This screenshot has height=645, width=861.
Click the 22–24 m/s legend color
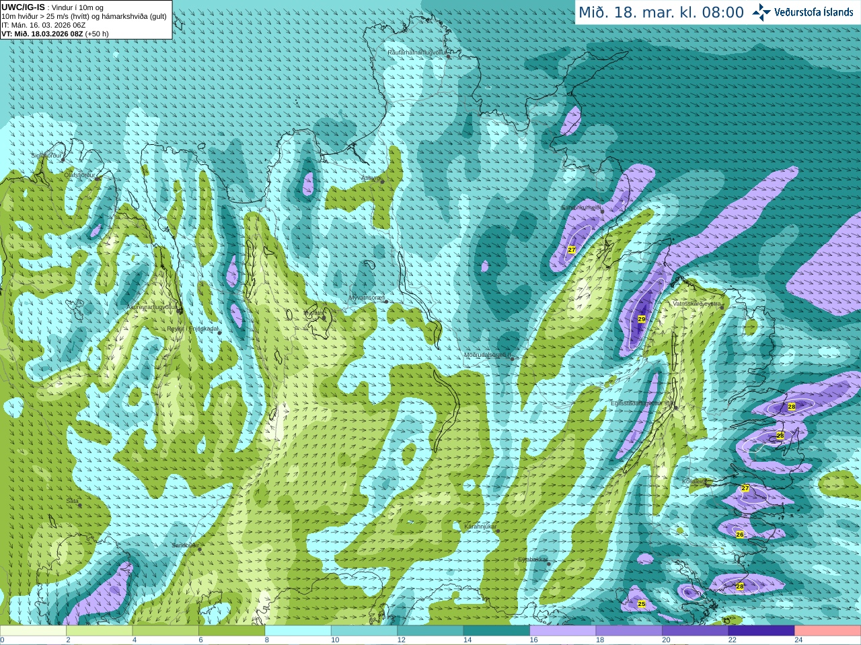point(761,631)
